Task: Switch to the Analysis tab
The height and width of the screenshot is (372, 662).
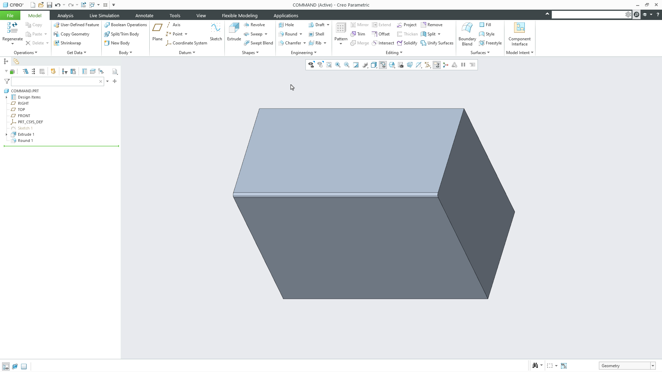Action: click(65, 15)
